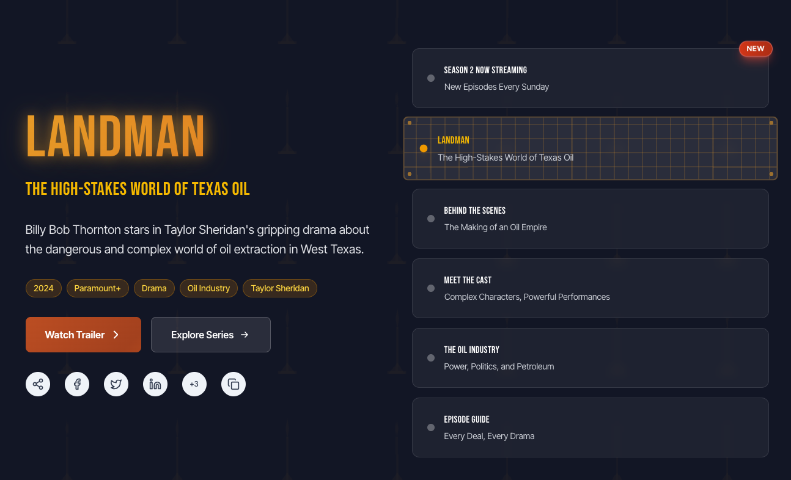Click the copy link icon
Screen dimensions: 791x480
coord(234,384)
